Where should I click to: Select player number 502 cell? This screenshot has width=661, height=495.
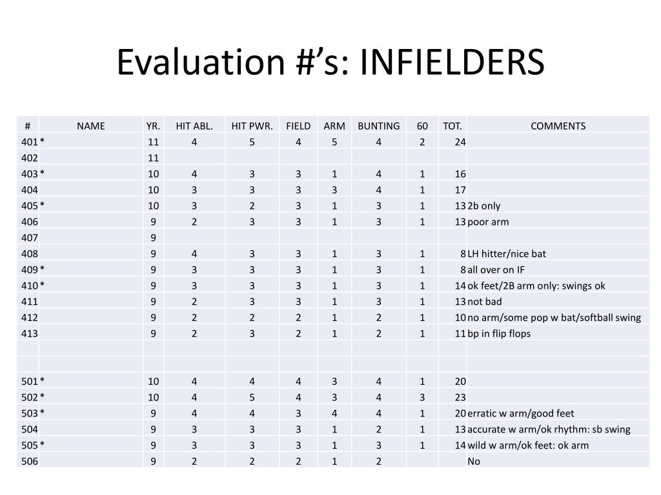point(28,397)
